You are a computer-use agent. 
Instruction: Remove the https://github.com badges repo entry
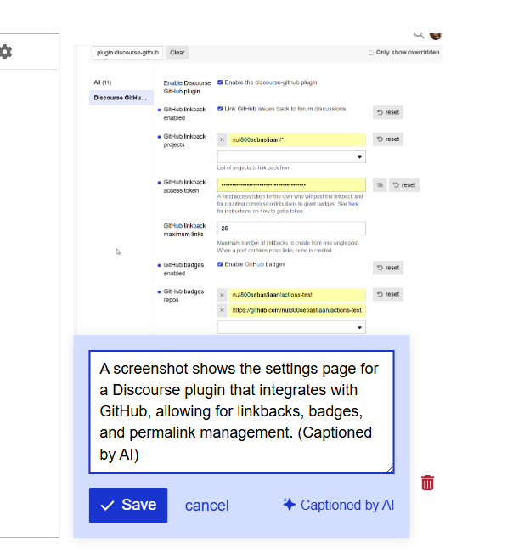click(222, 310)
